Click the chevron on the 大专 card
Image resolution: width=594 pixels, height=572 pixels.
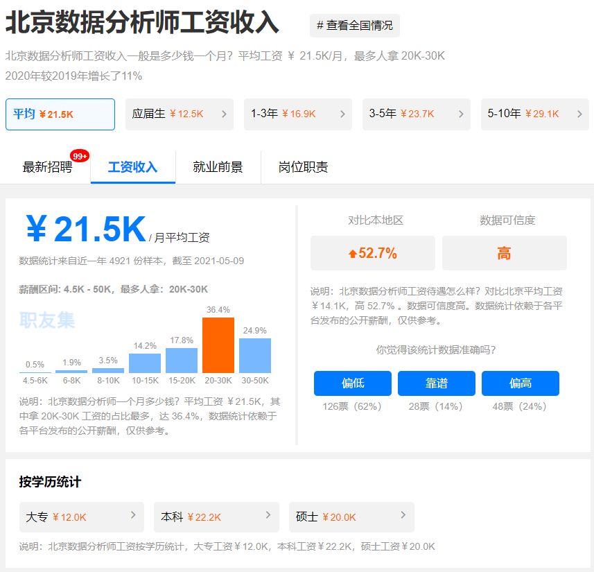pyautogui.click(x=133, y=515)
